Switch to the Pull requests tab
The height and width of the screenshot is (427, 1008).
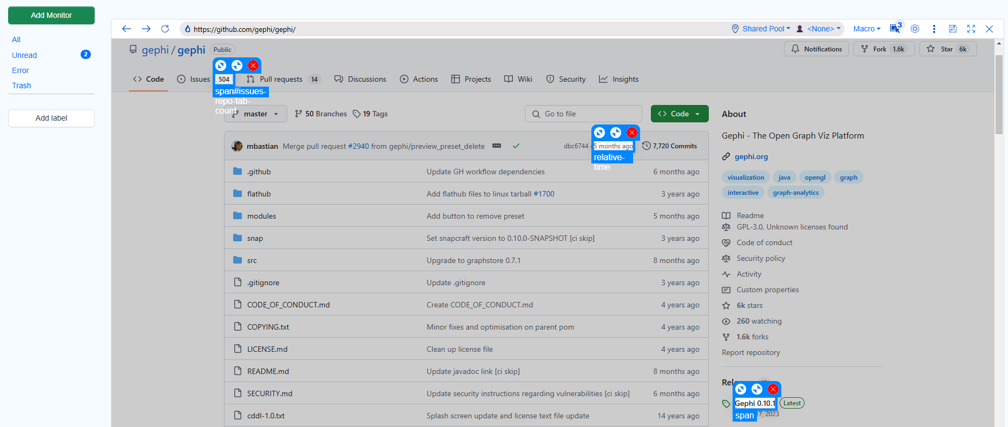pyautogui.click(x=280, y=79)
